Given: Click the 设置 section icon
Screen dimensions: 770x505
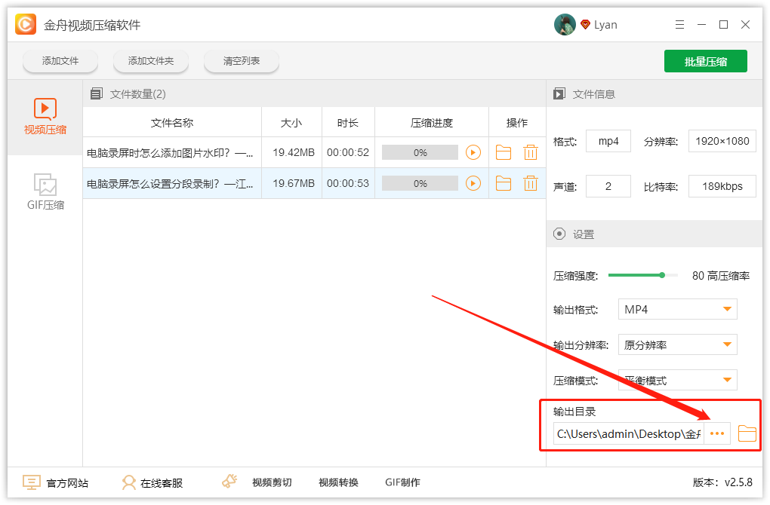Looking at the screenshot, I should click(x=559, y=234).
